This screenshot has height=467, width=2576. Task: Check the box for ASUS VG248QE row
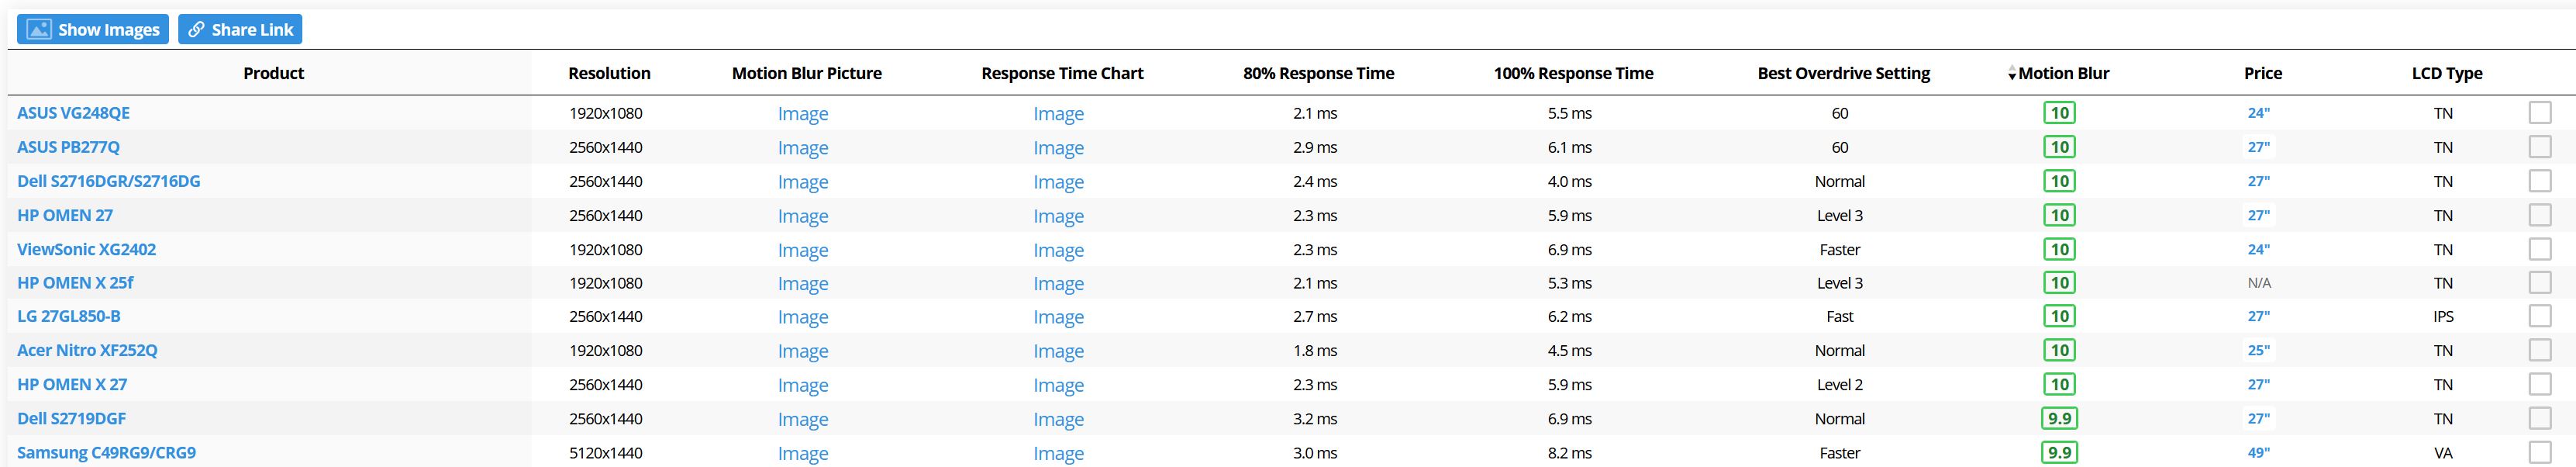(x=2539, y=113)
